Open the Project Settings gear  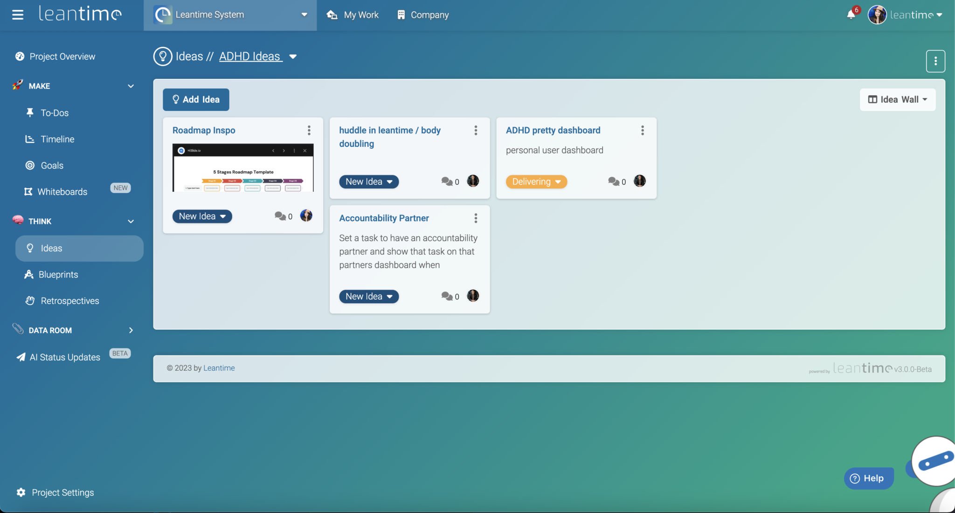coord(21,492)
